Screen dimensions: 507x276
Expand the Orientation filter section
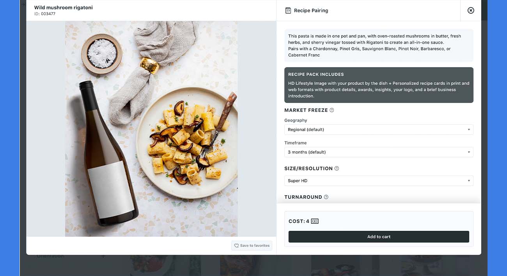(103, 255)
